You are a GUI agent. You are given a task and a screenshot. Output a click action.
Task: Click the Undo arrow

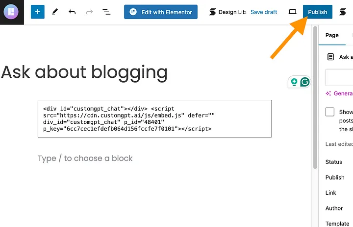coord(72,12)
